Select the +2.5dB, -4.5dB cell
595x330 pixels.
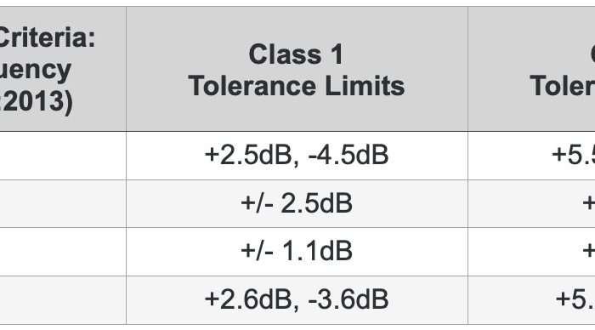pos(297,156)
